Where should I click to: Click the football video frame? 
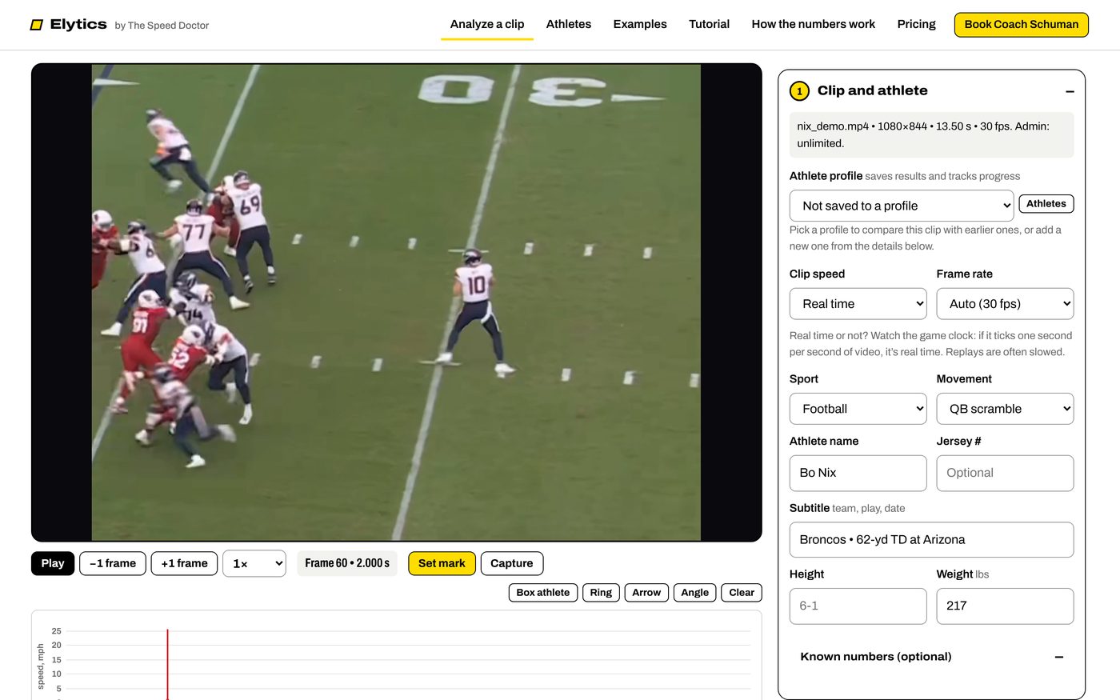396,302
